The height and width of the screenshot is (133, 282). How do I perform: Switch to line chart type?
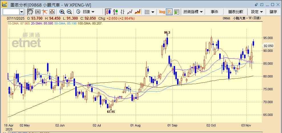pos(130,12)
